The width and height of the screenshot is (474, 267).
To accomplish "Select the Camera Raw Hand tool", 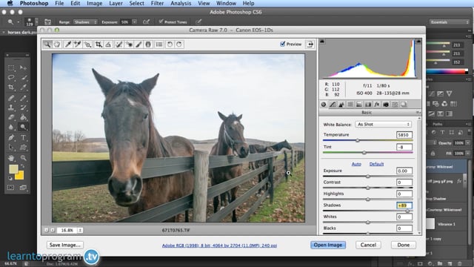I will [57, 44].
